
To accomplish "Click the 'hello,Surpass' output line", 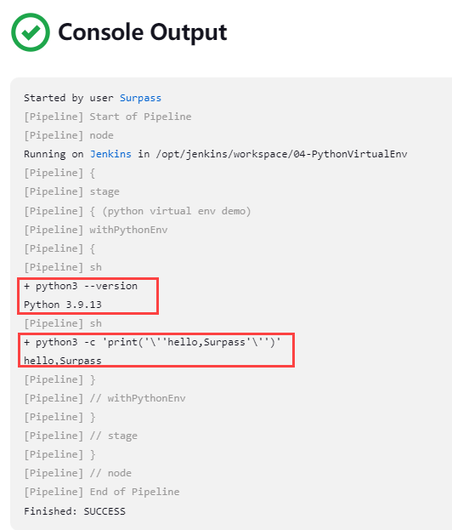I will point(63,361).
